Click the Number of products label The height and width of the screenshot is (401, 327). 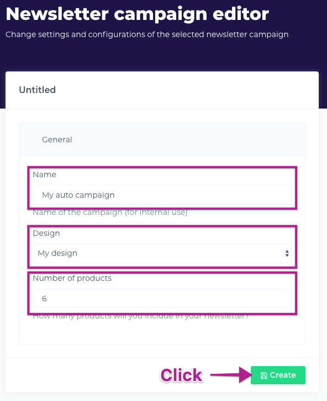tap(72, 278)
